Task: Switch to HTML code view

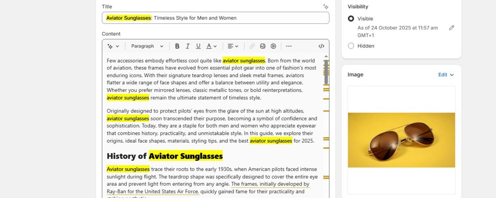Action: point(321,46)
